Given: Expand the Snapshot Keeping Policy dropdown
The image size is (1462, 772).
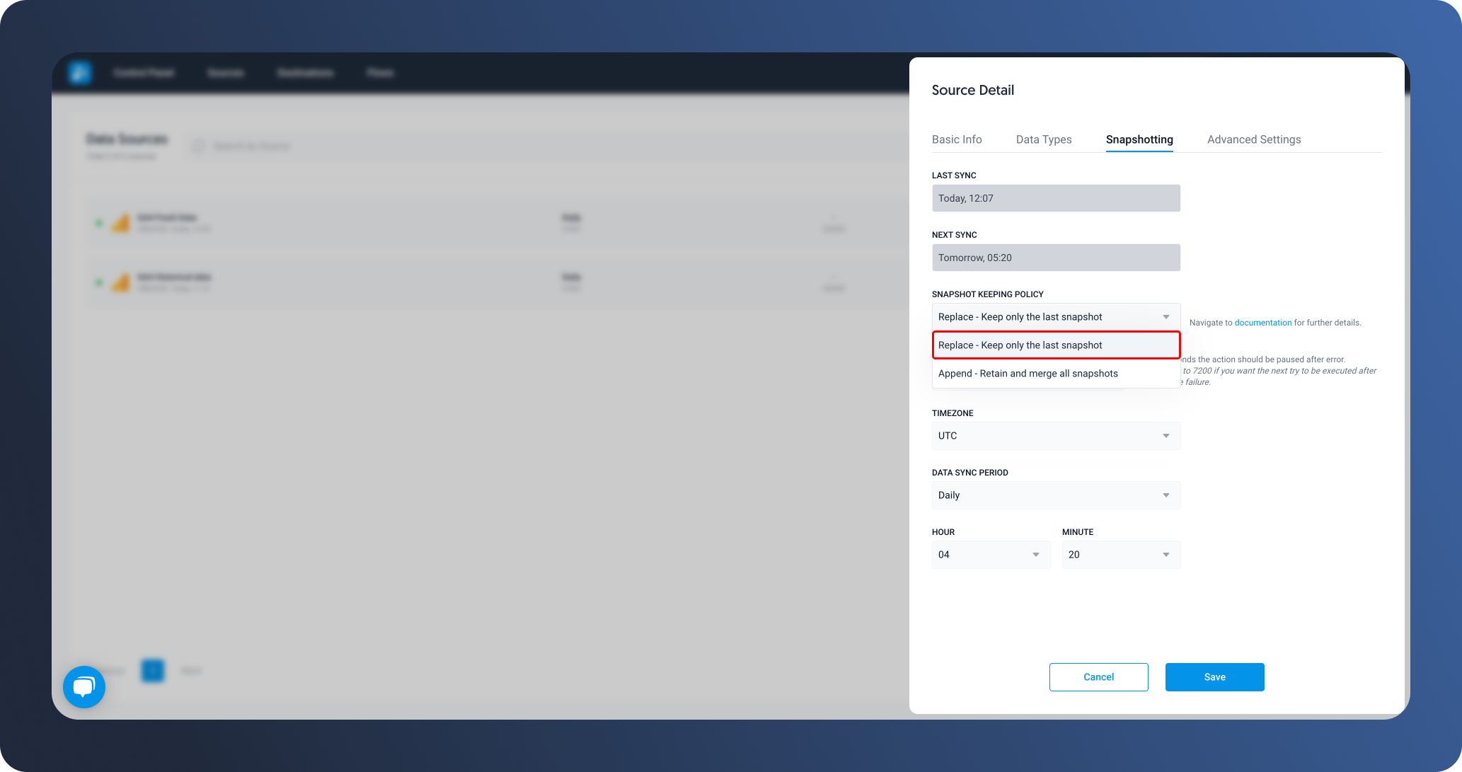Looking at the screenshot, I should pyautogui.click(x=1055, y=316).
